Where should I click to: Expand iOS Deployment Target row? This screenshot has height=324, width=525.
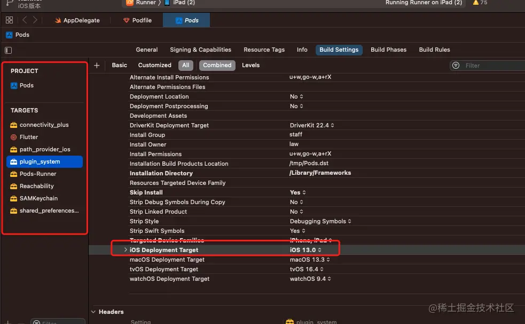(126, 249)
